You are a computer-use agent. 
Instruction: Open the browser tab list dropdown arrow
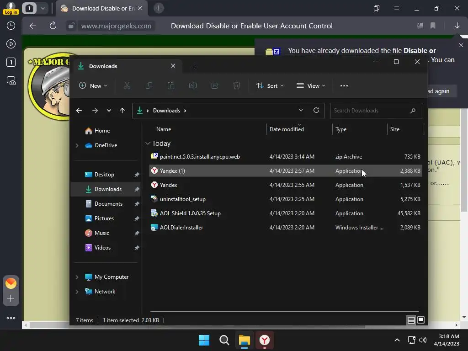[43, 8]
